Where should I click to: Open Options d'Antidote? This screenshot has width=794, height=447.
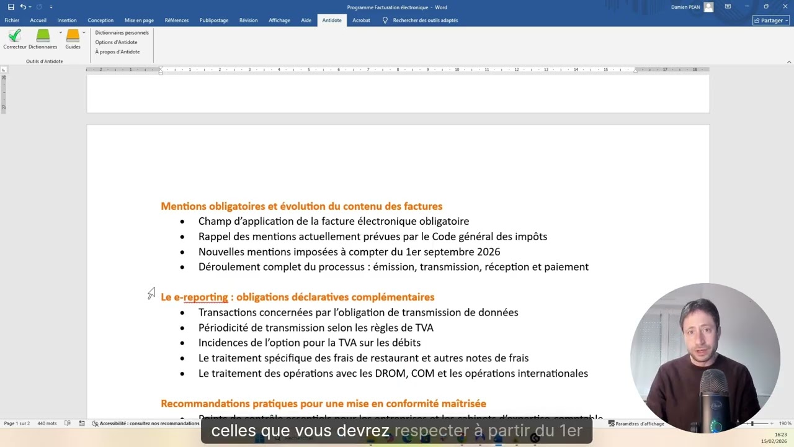point(116,42)
